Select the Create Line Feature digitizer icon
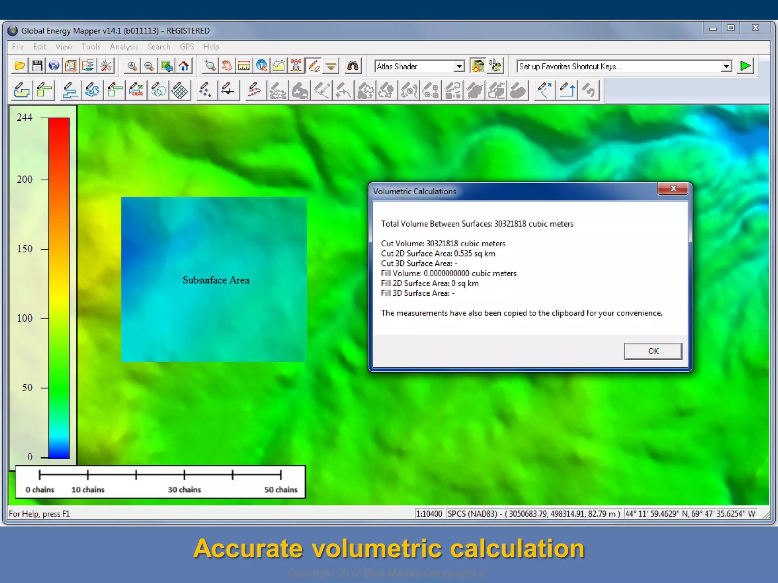The width and height of the screenshot is (778, 583). tap(70, 91)
